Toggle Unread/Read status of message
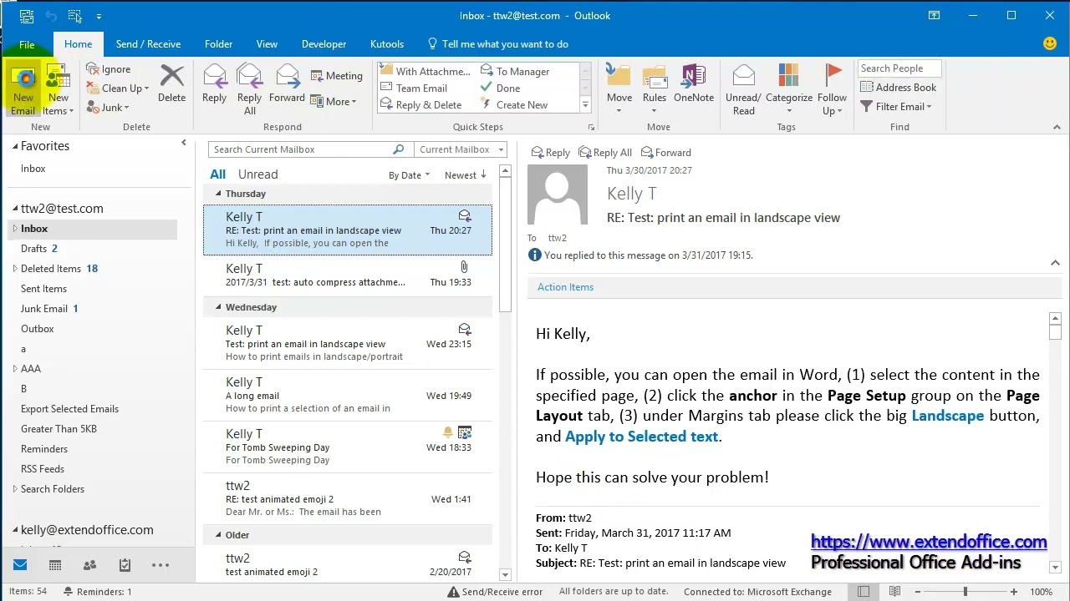The height and width of the screenshot is (601, 1070). tap(743, 90)
